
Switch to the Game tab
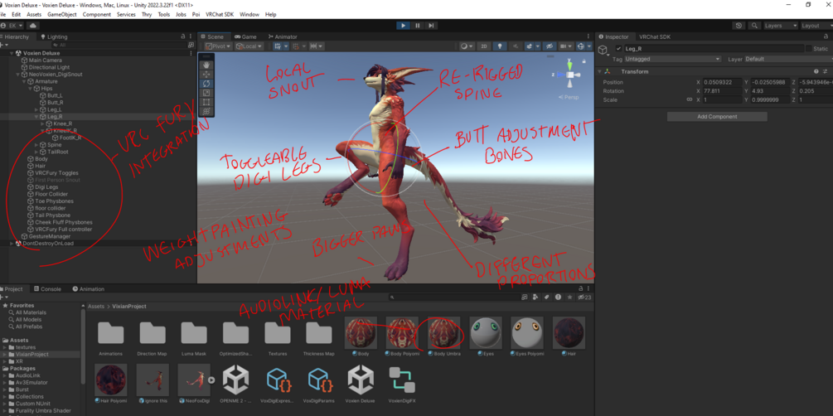pos(245,36)
